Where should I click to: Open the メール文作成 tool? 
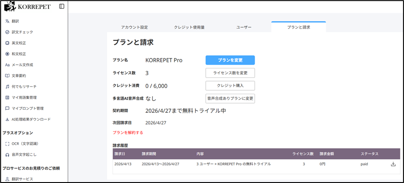point(22,65)
